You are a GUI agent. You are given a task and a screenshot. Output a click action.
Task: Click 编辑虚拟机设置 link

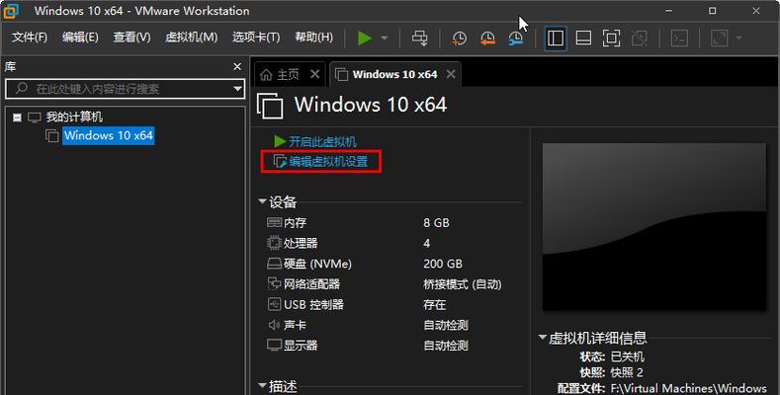[328, 162]
